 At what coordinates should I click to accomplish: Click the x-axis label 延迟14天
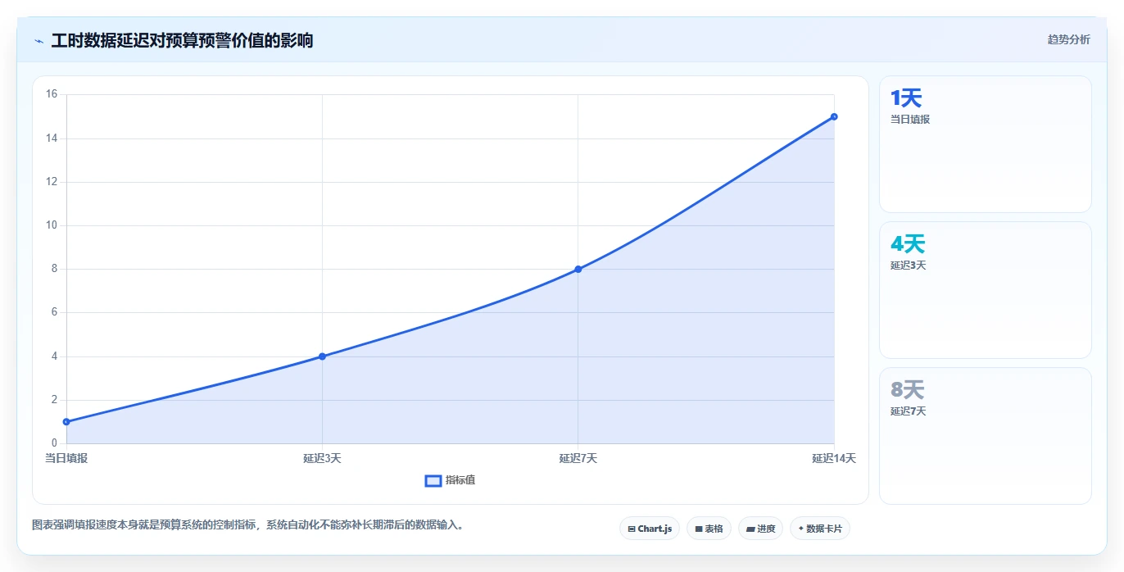[x=834, y=458]
